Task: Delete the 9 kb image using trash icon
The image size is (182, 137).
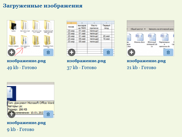Action: [x=48, y=114]
